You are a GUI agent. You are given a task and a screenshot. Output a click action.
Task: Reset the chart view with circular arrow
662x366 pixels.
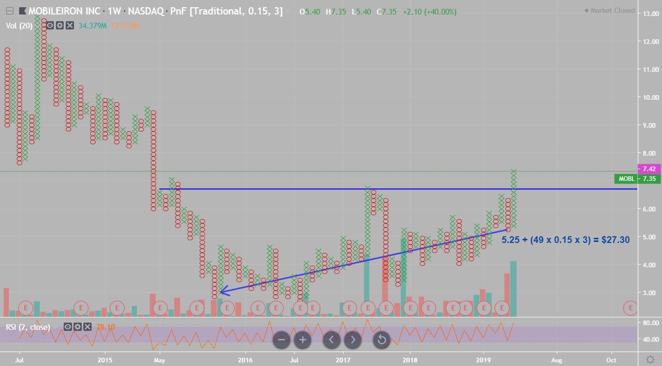[381, 340]
